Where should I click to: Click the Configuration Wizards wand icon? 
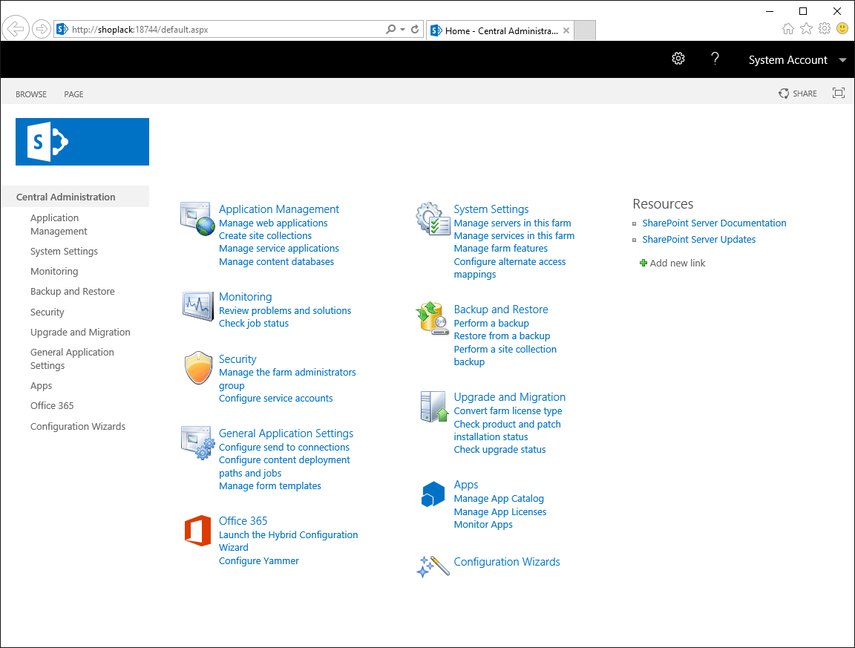click(433, 566)
